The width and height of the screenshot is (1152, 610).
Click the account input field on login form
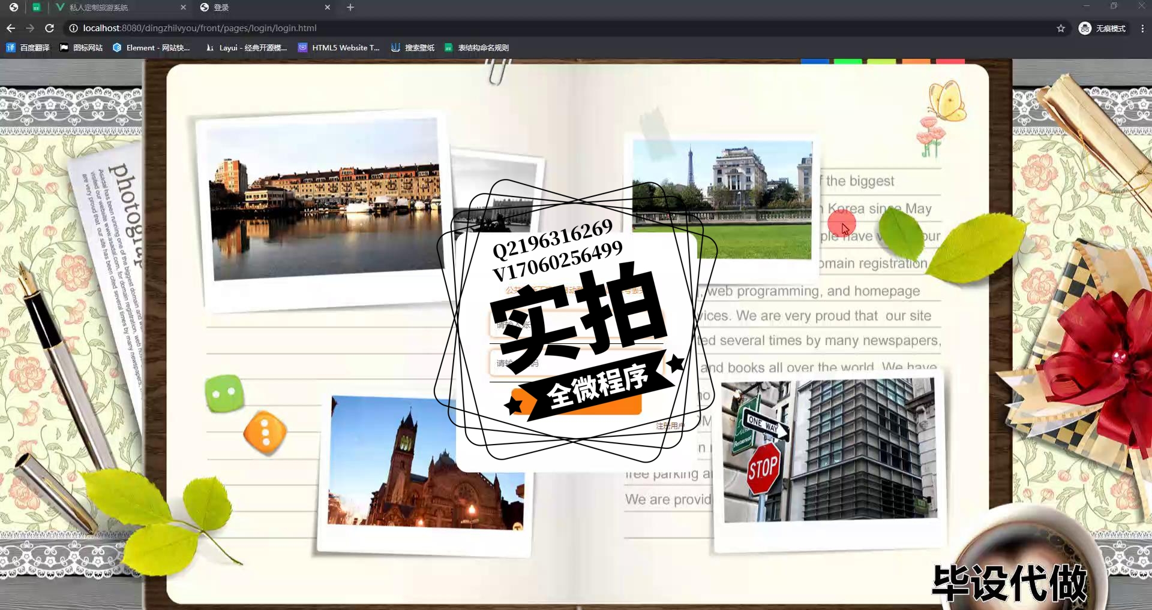[576, 325]
